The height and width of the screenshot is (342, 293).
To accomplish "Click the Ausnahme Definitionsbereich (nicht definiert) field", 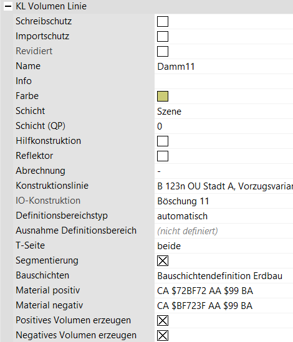I will point(224,231).
